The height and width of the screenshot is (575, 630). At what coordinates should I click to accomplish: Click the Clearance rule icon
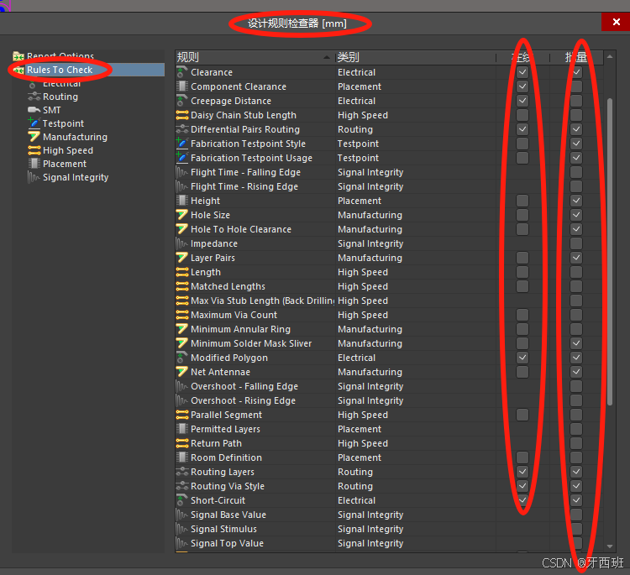tap(182, 72)
